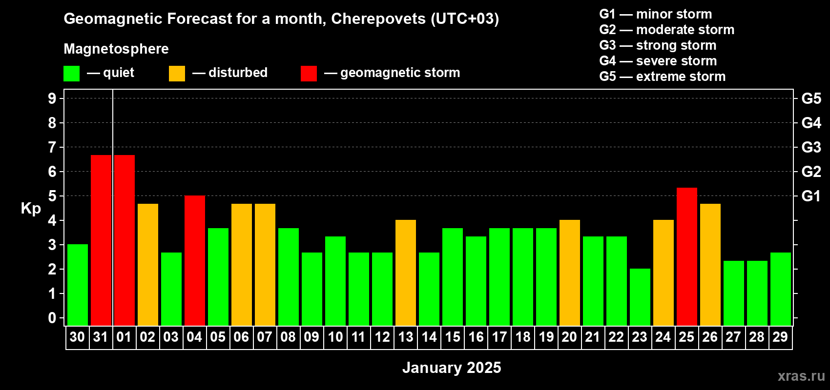The height and width of the screenshot is (390, 830).
Task: Click the green quiet legend swatch
Action: tap(71, 74)
